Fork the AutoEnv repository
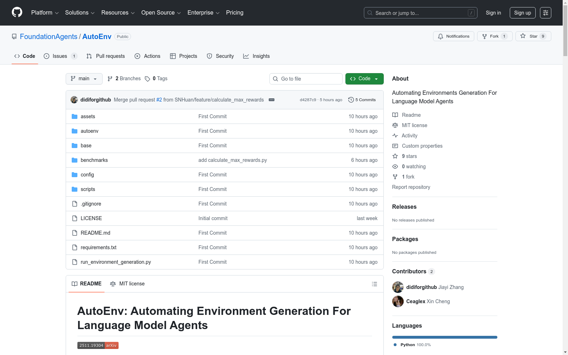Image resolution: width=568 pixels, height=355 pixels. [495, 36]
